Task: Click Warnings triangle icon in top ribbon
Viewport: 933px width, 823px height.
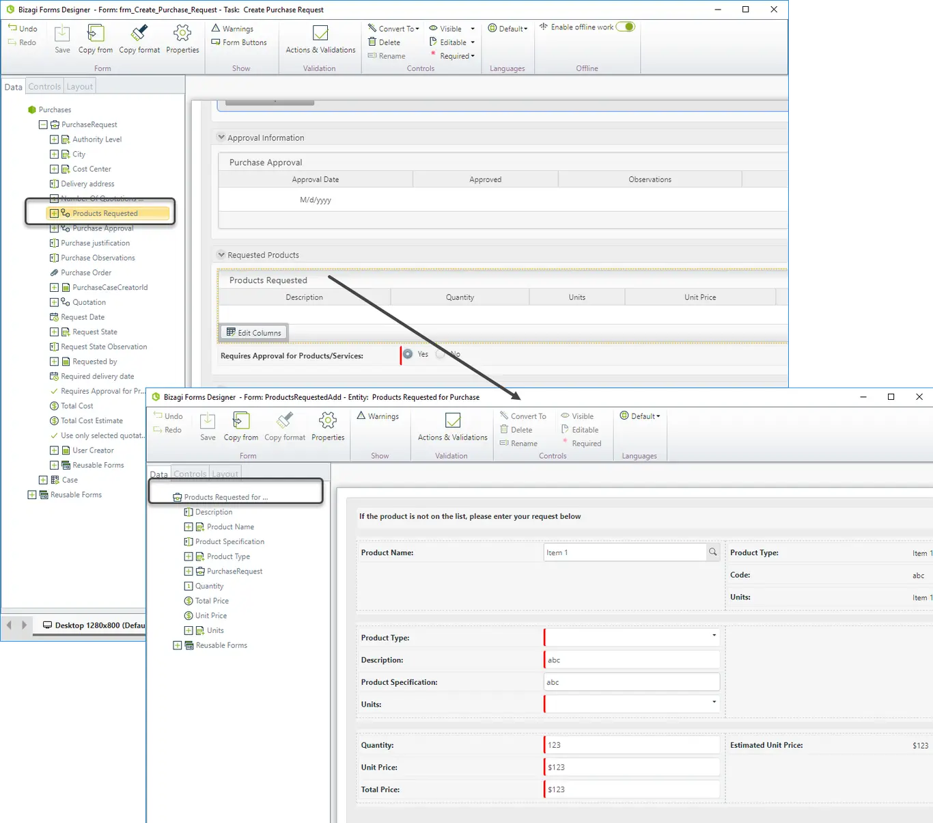Action: tap(216, 28)
